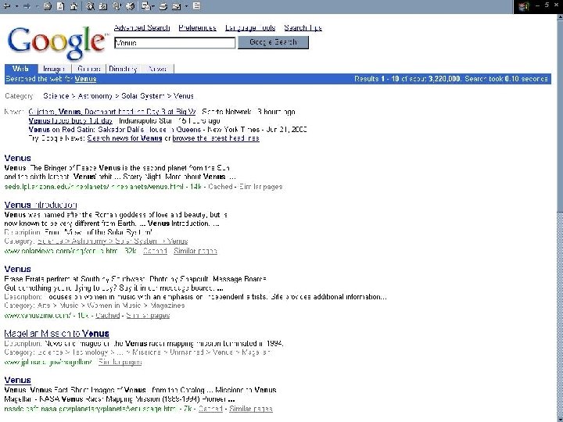The image size is (563, 422).
Task: Click the overlapping-windows toolbar icon after History
Action: point(145,5)
